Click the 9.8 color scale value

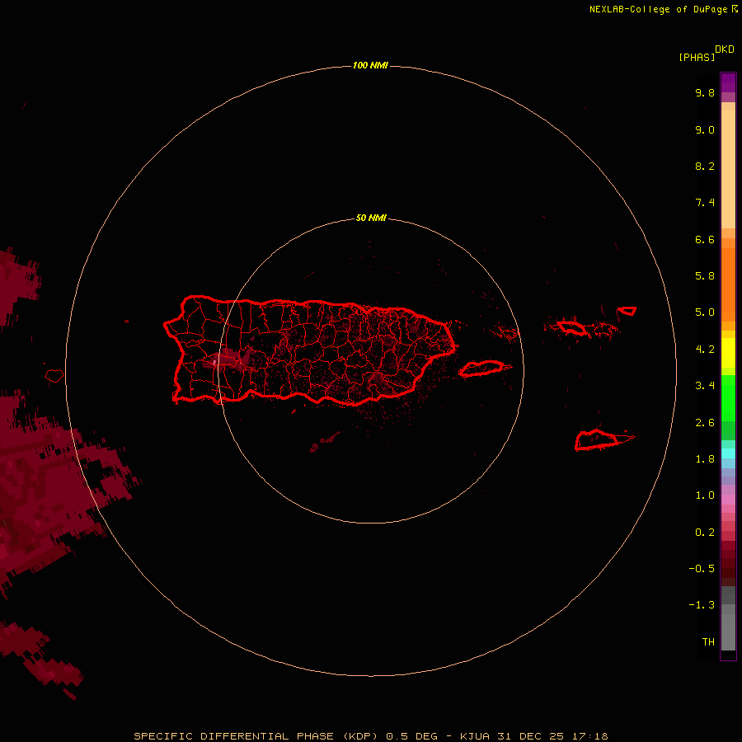(705, 92)
